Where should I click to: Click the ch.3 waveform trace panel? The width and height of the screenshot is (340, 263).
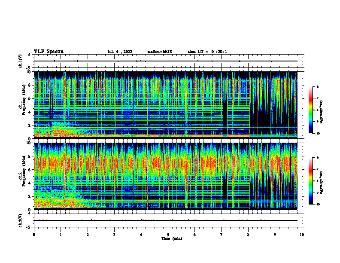[x=168, y=220]
